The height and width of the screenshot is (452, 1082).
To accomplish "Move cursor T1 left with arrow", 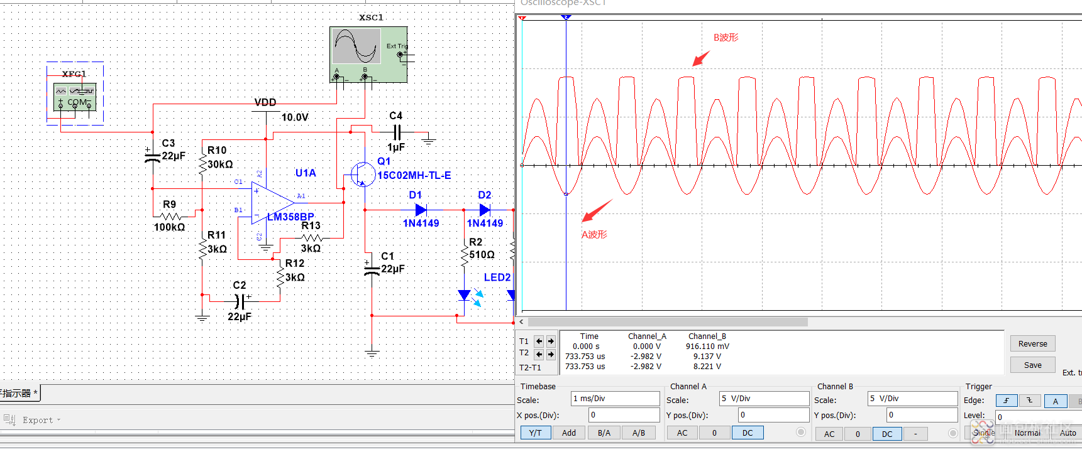I will tap(539, 342).
